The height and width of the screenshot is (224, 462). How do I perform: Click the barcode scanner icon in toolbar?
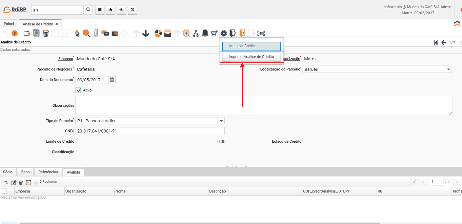click(261, 33)
